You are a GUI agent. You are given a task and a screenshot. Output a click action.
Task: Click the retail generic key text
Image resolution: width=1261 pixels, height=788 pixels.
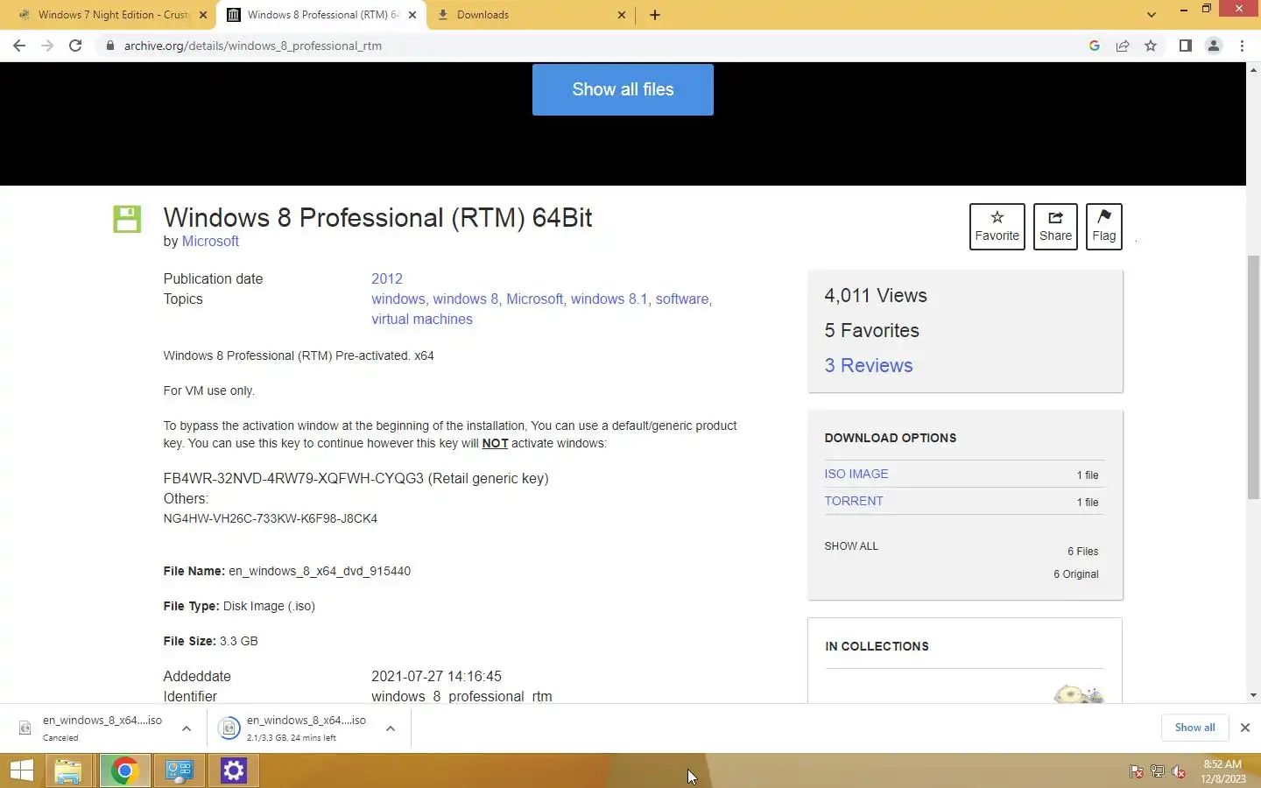(x=356, y=479)
